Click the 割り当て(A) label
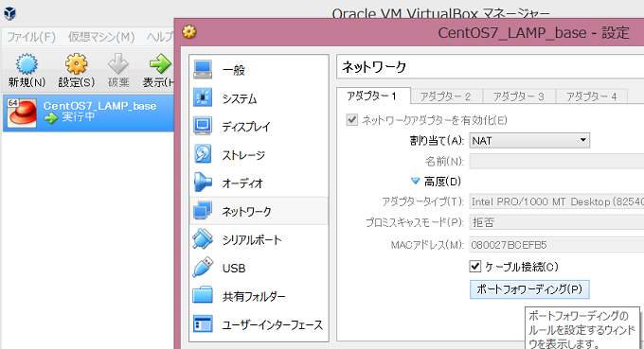The image size is (644, 349). pos(437,141)
